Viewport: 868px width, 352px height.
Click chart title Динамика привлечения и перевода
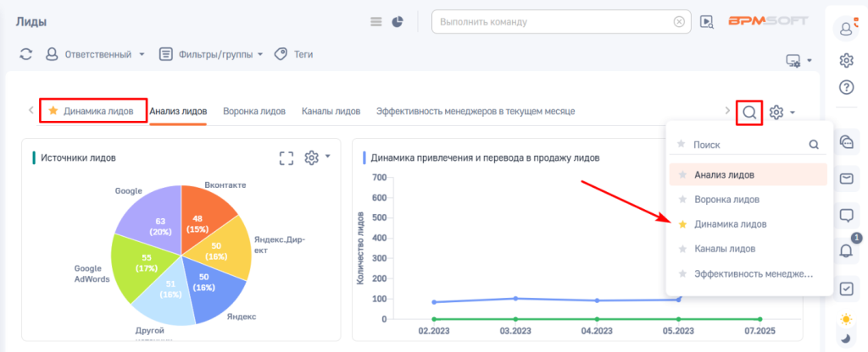pos(485,158)
